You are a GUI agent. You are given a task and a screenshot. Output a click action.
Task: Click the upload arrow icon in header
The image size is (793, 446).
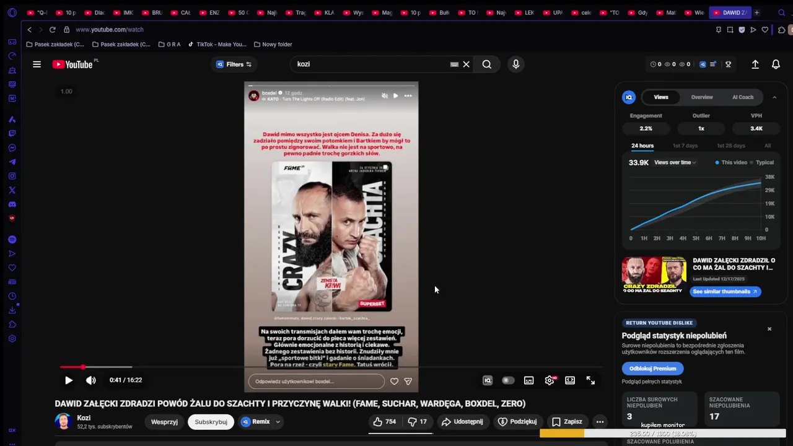755,64
